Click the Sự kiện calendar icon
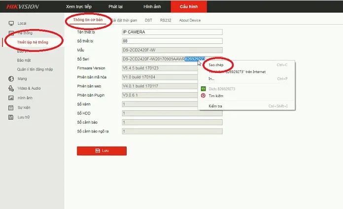 pyautogui.click(x=11, y=107)
